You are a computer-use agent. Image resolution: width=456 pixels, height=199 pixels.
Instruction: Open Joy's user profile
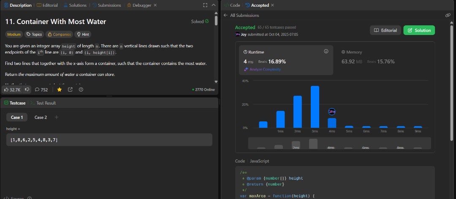click(244, 34)
